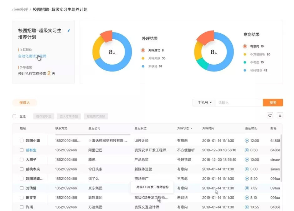Viewport: 294px width, 211px height.
Task: Pause the 7:32 recording for 刘倩倩
Action: click(x=247, y=188)
